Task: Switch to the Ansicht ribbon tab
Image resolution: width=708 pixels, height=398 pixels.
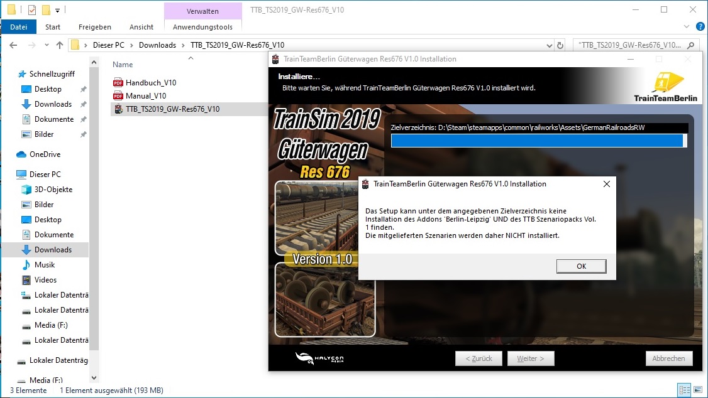Action: coord(141,27)
